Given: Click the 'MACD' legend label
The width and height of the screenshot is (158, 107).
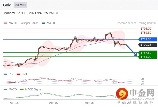Looking at the screenshot, I should (13, 89).
